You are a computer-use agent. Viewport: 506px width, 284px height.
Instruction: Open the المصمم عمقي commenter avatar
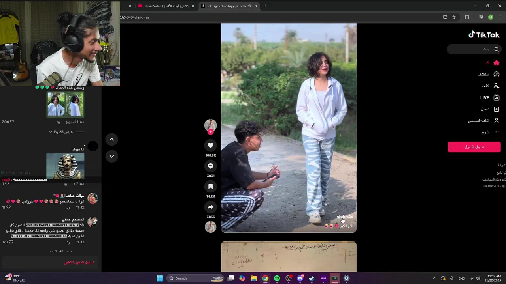pos(93,222)
